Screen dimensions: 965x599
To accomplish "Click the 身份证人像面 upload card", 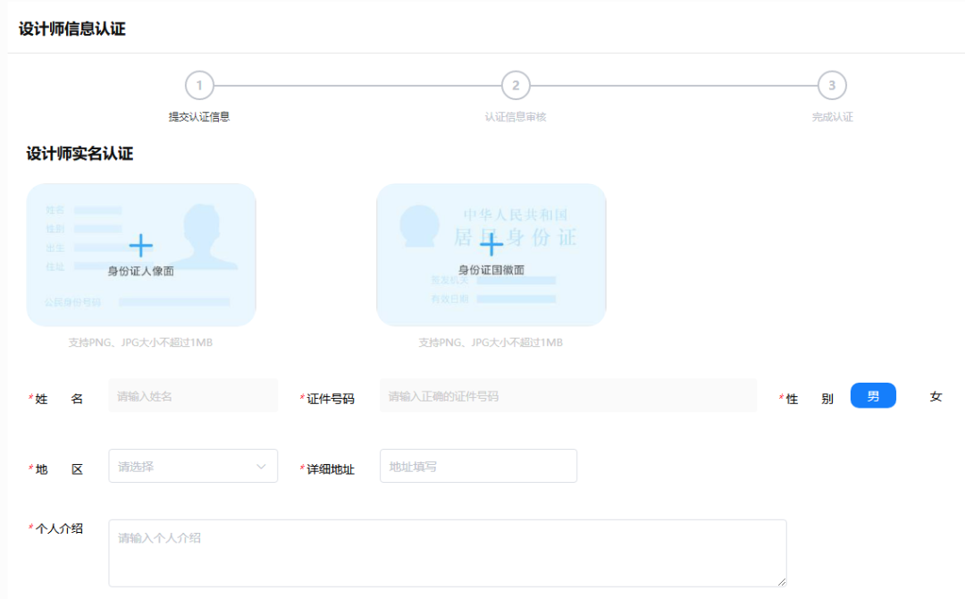I will click(141, 255).
